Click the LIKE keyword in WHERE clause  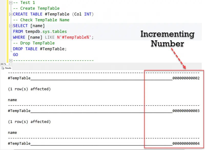pyautogui.click(x=50, y=37)
